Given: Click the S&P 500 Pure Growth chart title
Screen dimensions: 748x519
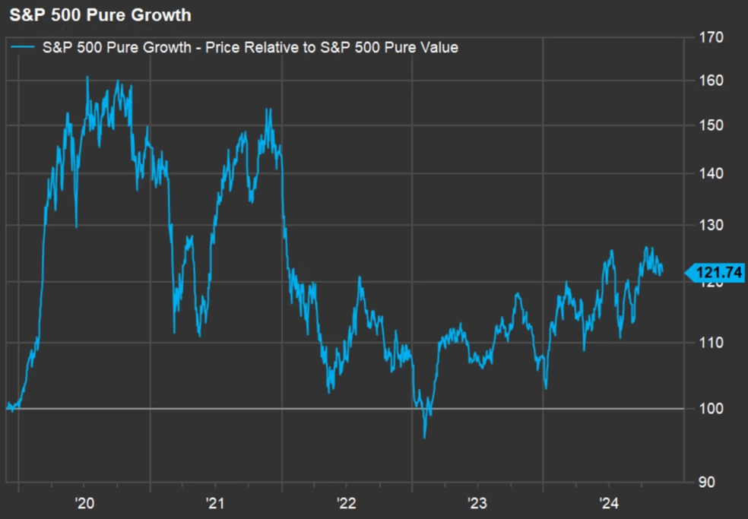Looking at the screenshot, I should (x=100, y=14).
